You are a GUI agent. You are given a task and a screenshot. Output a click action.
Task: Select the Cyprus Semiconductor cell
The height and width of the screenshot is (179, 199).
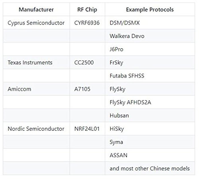(x=36, y=23)
